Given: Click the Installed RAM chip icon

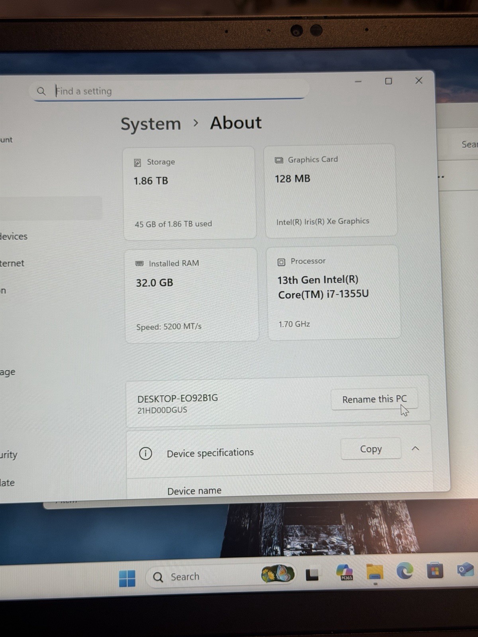Looking at the screenshot, I should click(139, 264).
